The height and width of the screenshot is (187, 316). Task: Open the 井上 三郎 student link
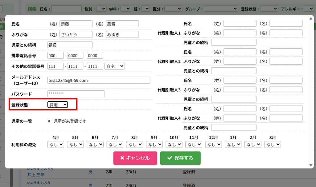[x=36, y=175]
